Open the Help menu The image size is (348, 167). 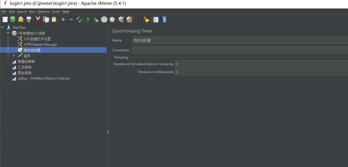[x=66, y=12]
